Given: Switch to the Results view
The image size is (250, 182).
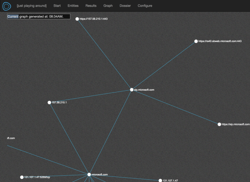Looking at the screenshot, I should pyautogui.click(x=91, y=6).
